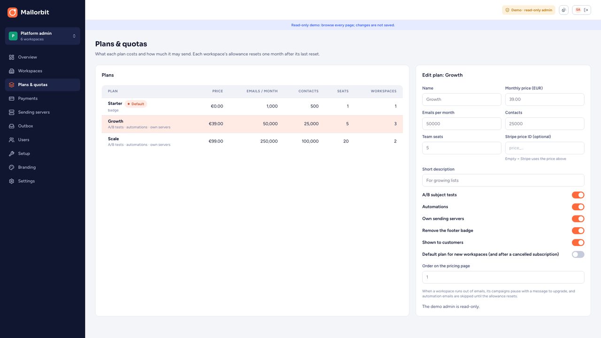Viewport: 601px width, 338px height.
Task: Click the Default tag on Starter plan
Action: pos(136,104)
